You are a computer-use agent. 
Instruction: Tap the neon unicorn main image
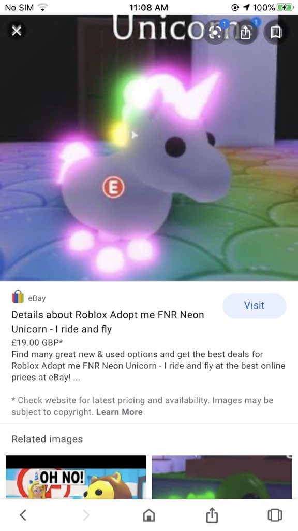[149, 148]
